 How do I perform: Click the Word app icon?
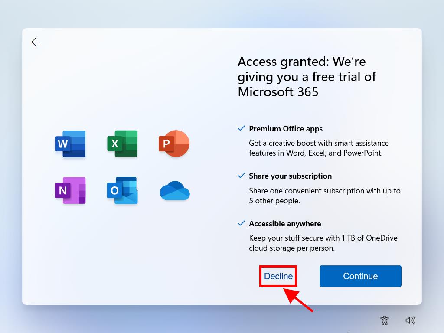70,144
